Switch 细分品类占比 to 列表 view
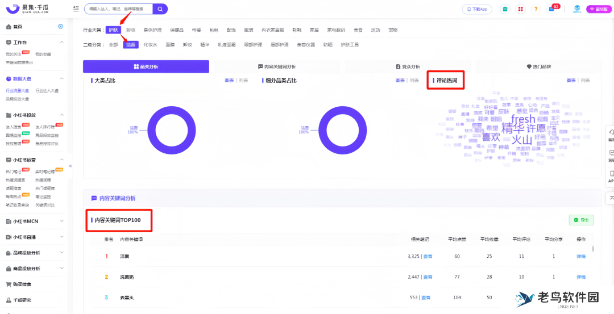The width and height of the screenshot is (614, 314). click(414, 81)
